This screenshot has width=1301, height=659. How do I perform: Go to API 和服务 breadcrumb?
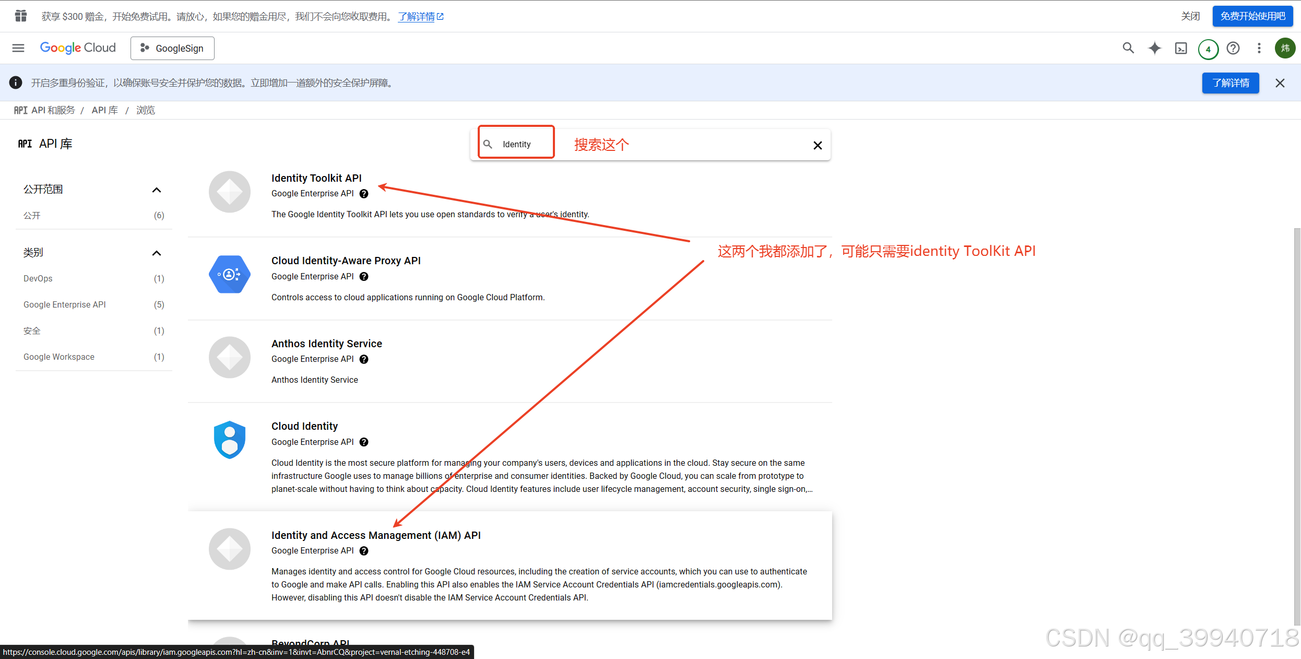pyautogui.click(x=53, y=110)
